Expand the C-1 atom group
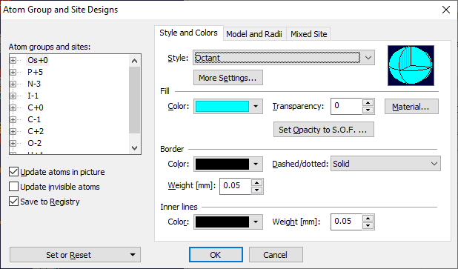The image size is (458, 269). [x=13, y=120]
